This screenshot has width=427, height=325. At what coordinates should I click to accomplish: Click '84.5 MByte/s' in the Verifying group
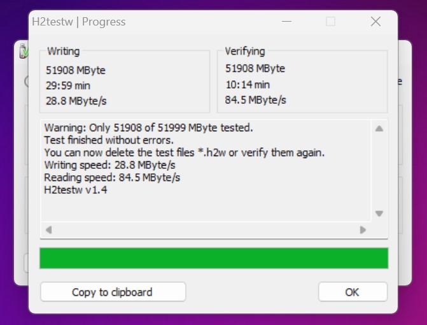(x=255, y=100)
